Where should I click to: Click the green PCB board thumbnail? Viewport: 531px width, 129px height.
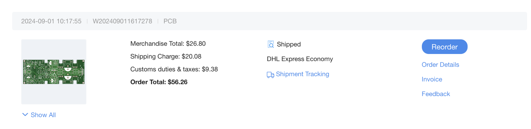[x=54, y=72]
